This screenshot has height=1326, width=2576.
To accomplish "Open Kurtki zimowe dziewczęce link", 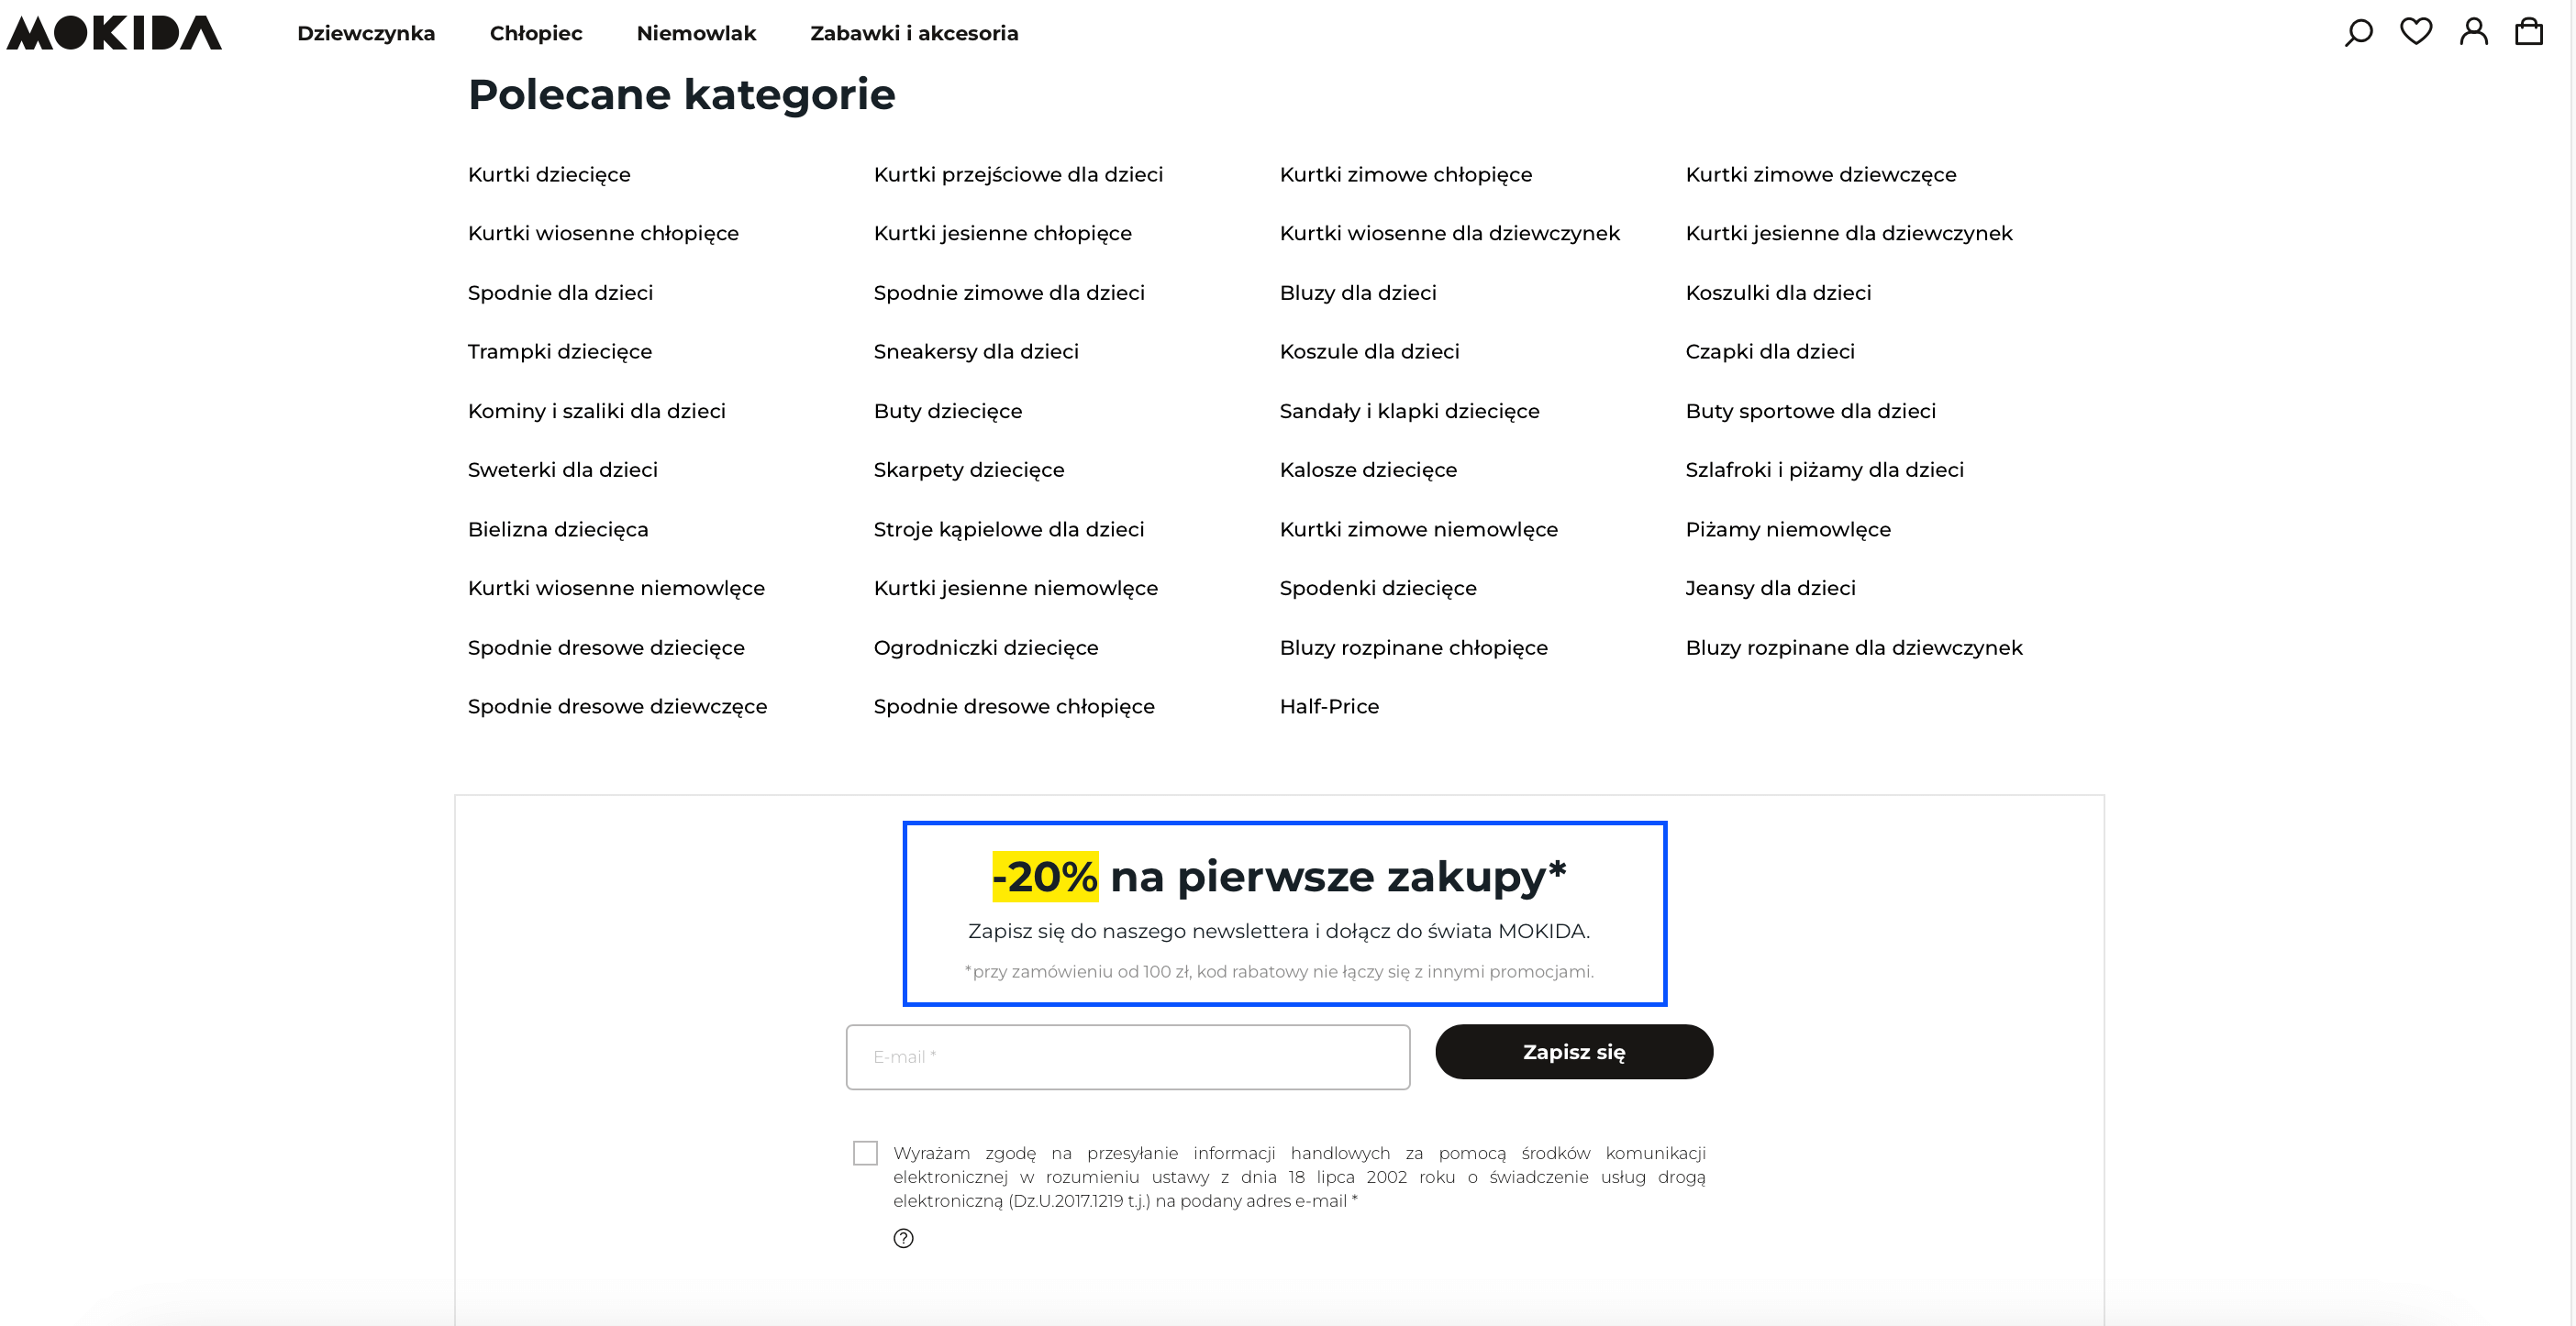I will (x=1821, y=175).
